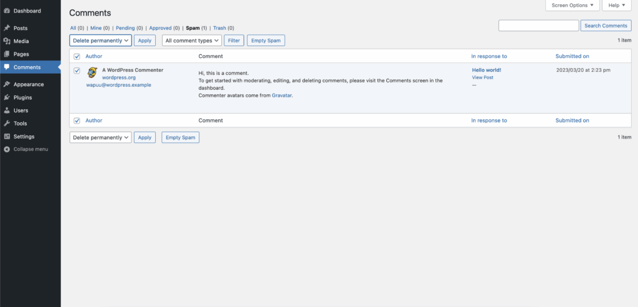638x307 pixels.
Task: Click wapuu@wordpress.example email link
Action: pos(119,85)
